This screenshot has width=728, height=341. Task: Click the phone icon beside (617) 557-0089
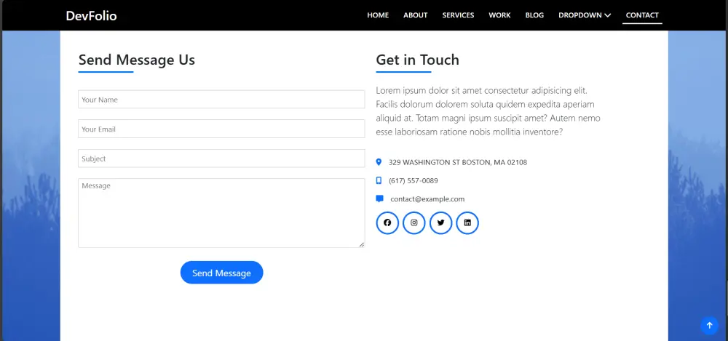[x=379, y=180]
